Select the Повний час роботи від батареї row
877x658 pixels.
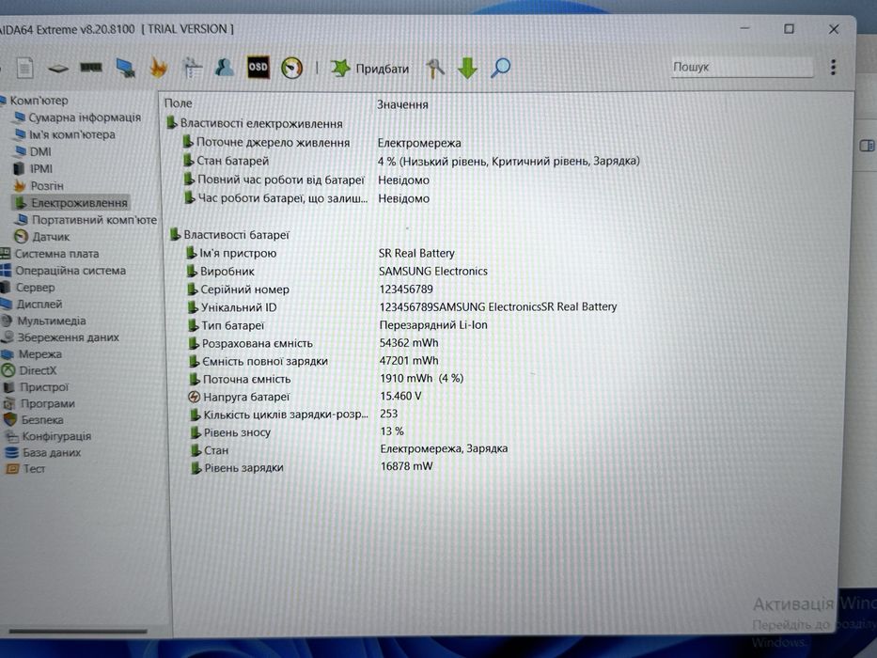[307, 180]
